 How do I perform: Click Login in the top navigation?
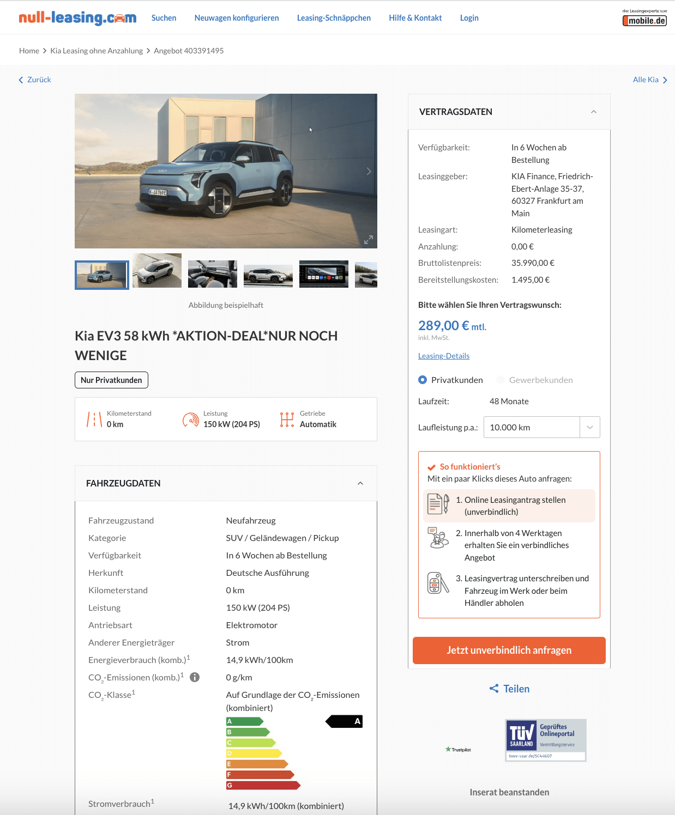click(469, 18)
